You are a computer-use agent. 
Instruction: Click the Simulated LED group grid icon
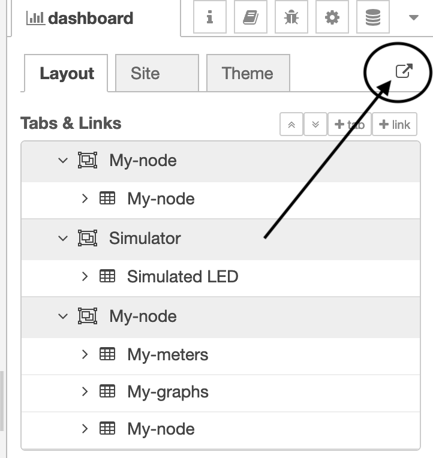[107, 276]
